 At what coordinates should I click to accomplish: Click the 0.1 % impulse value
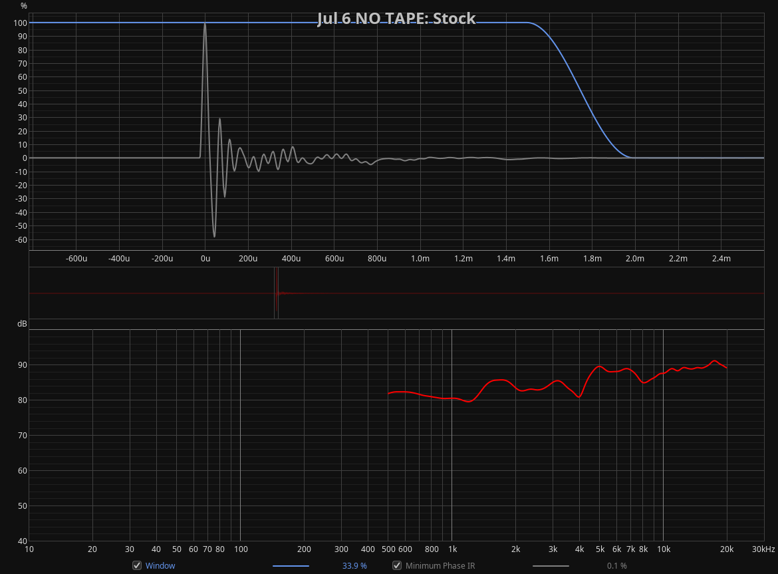pos(616,565)
